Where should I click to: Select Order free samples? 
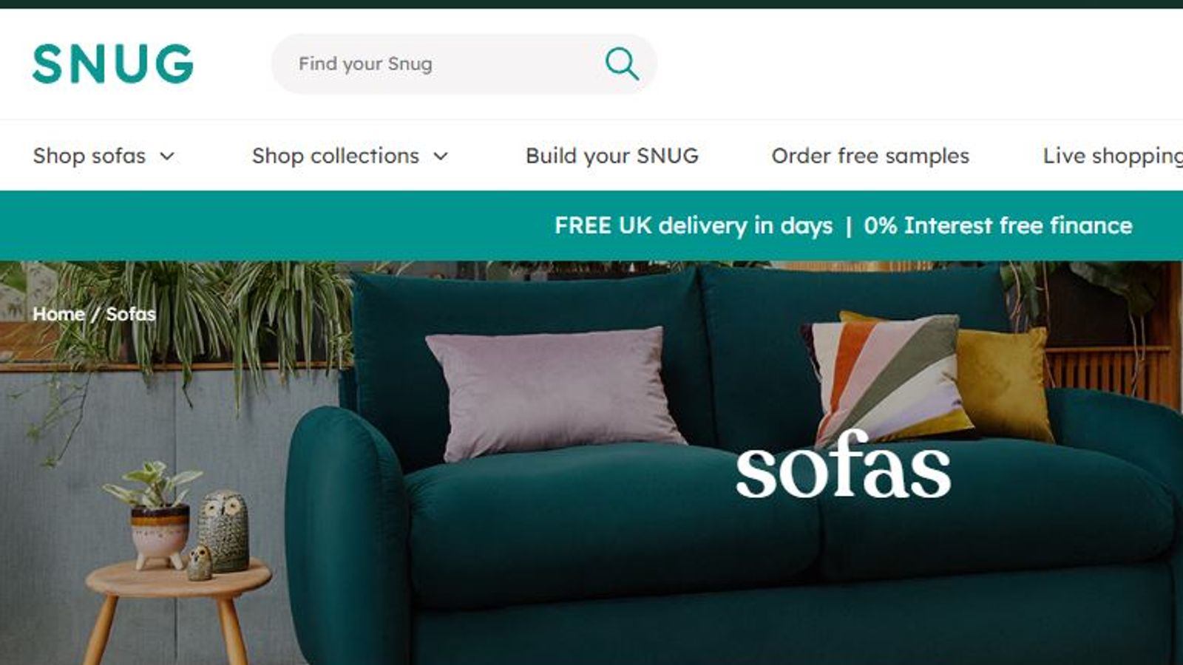pyautogui.click(x=870, y=156)
